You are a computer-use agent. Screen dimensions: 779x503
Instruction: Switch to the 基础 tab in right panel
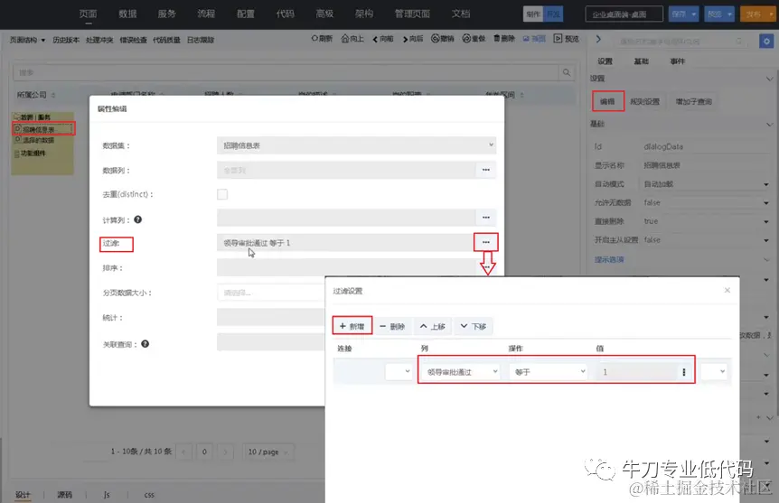pos(641,61)
